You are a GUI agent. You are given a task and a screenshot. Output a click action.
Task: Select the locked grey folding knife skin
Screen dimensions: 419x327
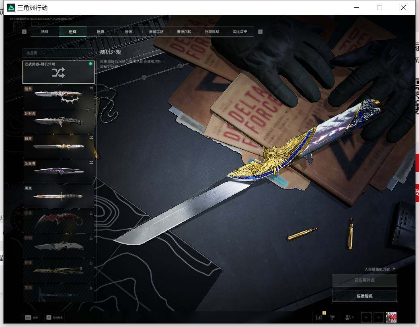click(58, 246)
